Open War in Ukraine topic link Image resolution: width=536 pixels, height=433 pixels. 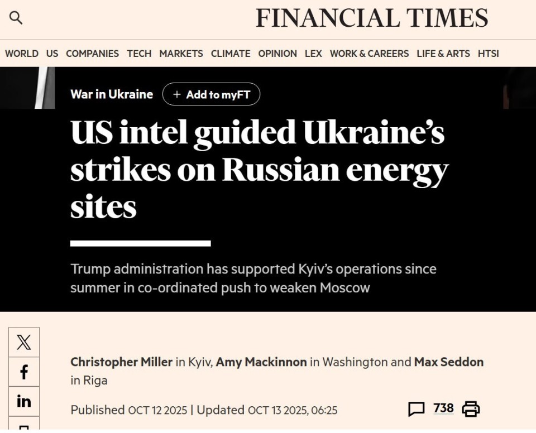(x=112, y=94)
